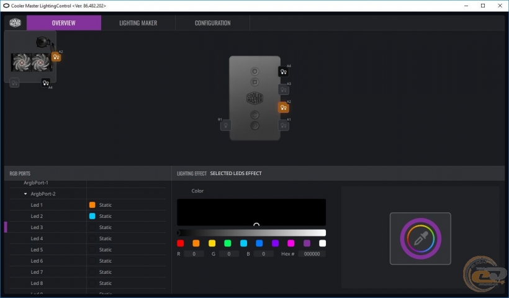Click the B value input field
The height and width of the screenshot is (298, 509).
[x=264, y=254]
